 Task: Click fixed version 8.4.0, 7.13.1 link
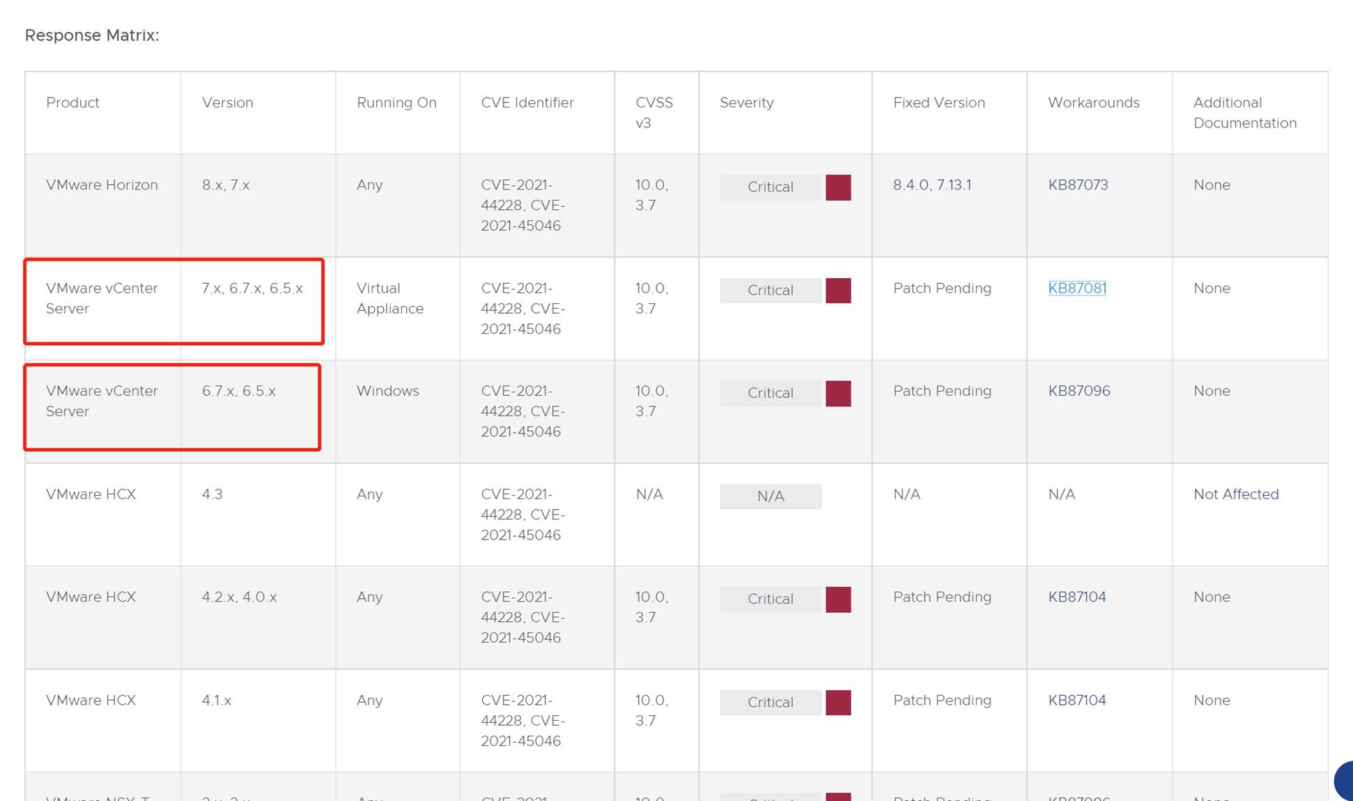pos(932,185)
